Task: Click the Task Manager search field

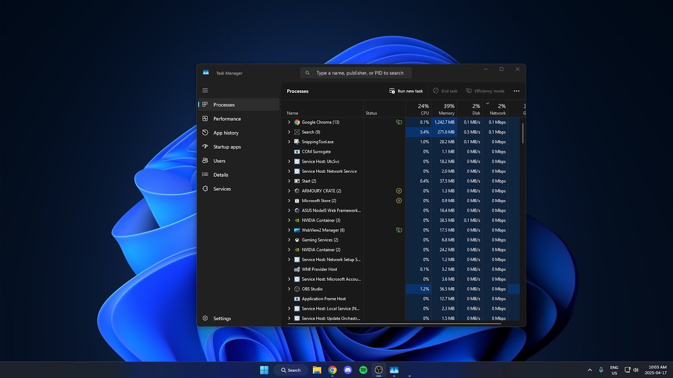Action: [x=356, y=73]
